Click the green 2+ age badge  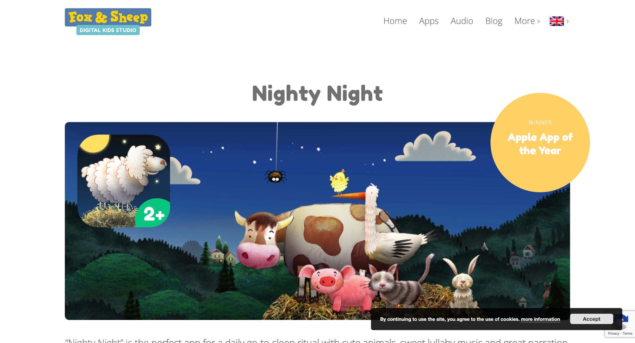click(153, 213)
